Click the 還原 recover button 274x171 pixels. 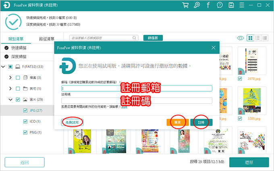(x=249, y=162)
